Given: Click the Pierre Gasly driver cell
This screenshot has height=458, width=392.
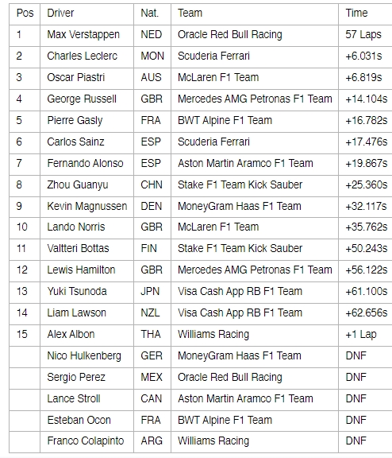Looking at the screenshot, I should 86,122.
